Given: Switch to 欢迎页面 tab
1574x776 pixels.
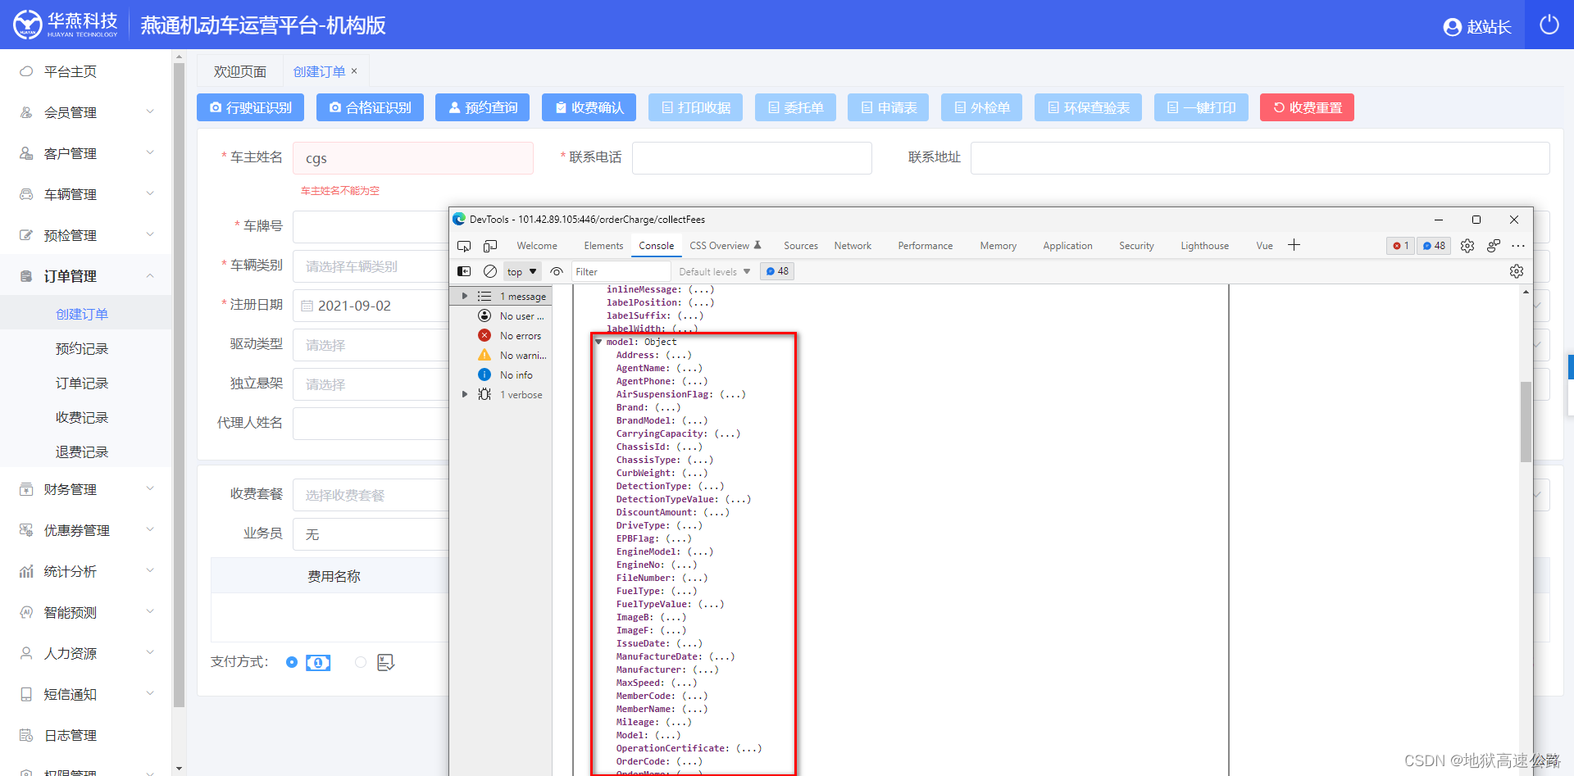Looking at the screenshot, I should pos(240,71).
